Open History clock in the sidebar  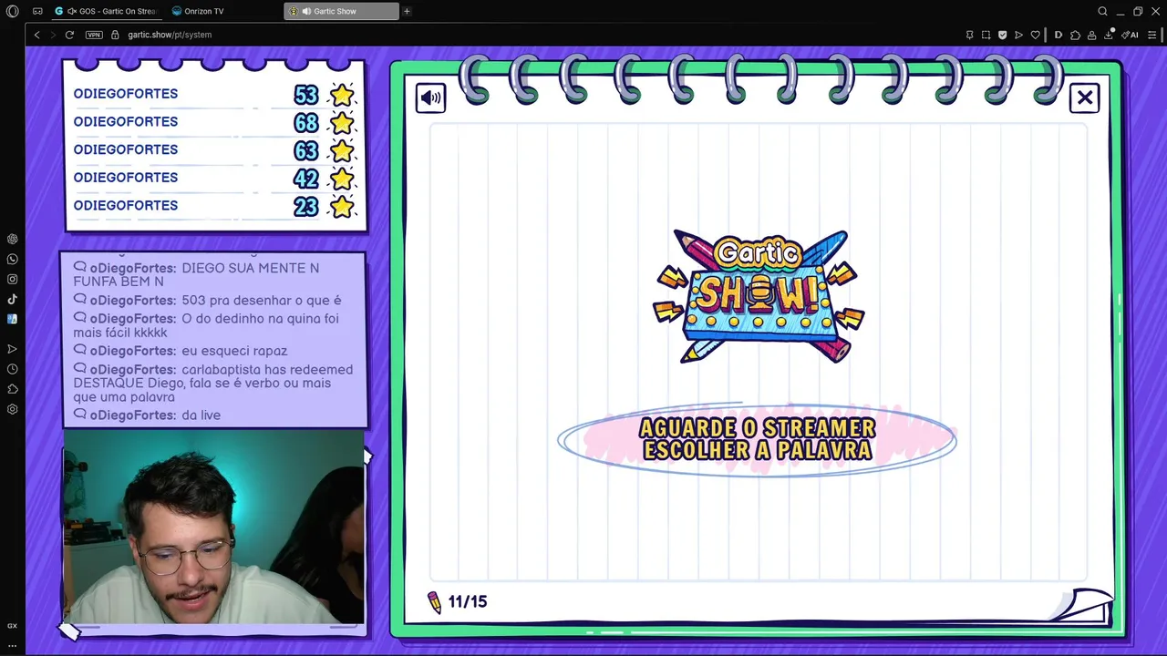(12, 369)
